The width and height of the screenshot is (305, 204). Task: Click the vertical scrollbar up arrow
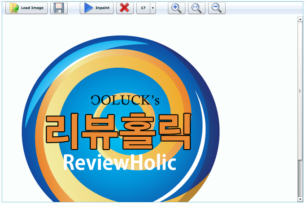click(300, 19)
